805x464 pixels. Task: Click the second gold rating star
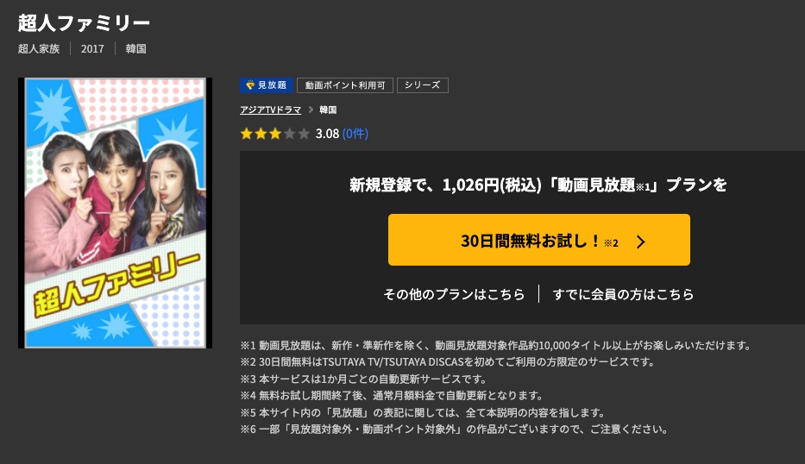[x=261, y=134]
